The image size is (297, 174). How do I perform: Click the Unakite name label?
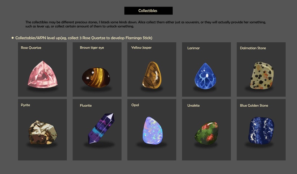click(193, 106)
